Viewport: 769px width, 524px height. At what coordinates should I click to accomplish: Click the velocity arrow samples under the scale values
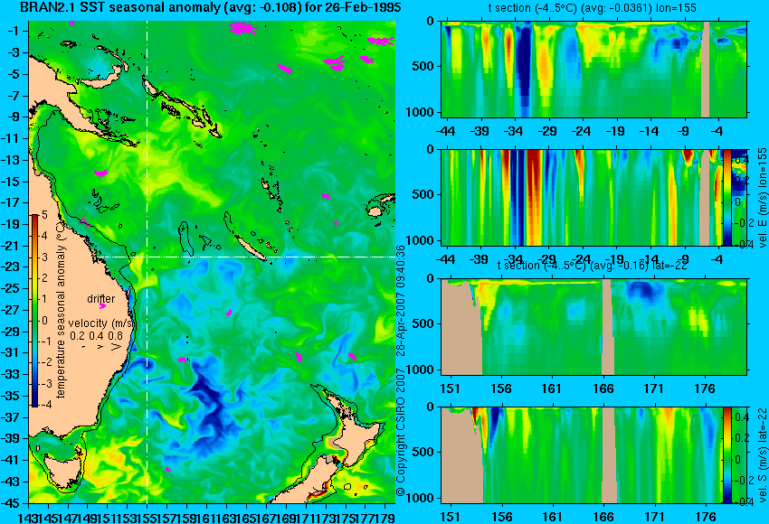tap(102, 347)
